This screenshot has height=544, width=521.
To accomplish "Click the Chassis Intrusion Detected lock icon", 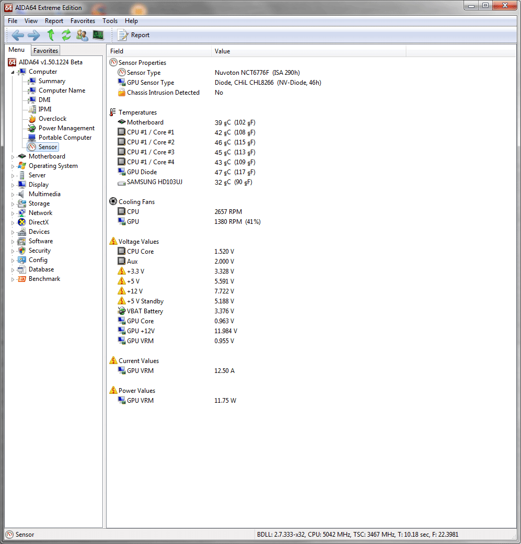I will tap(122, 92).
